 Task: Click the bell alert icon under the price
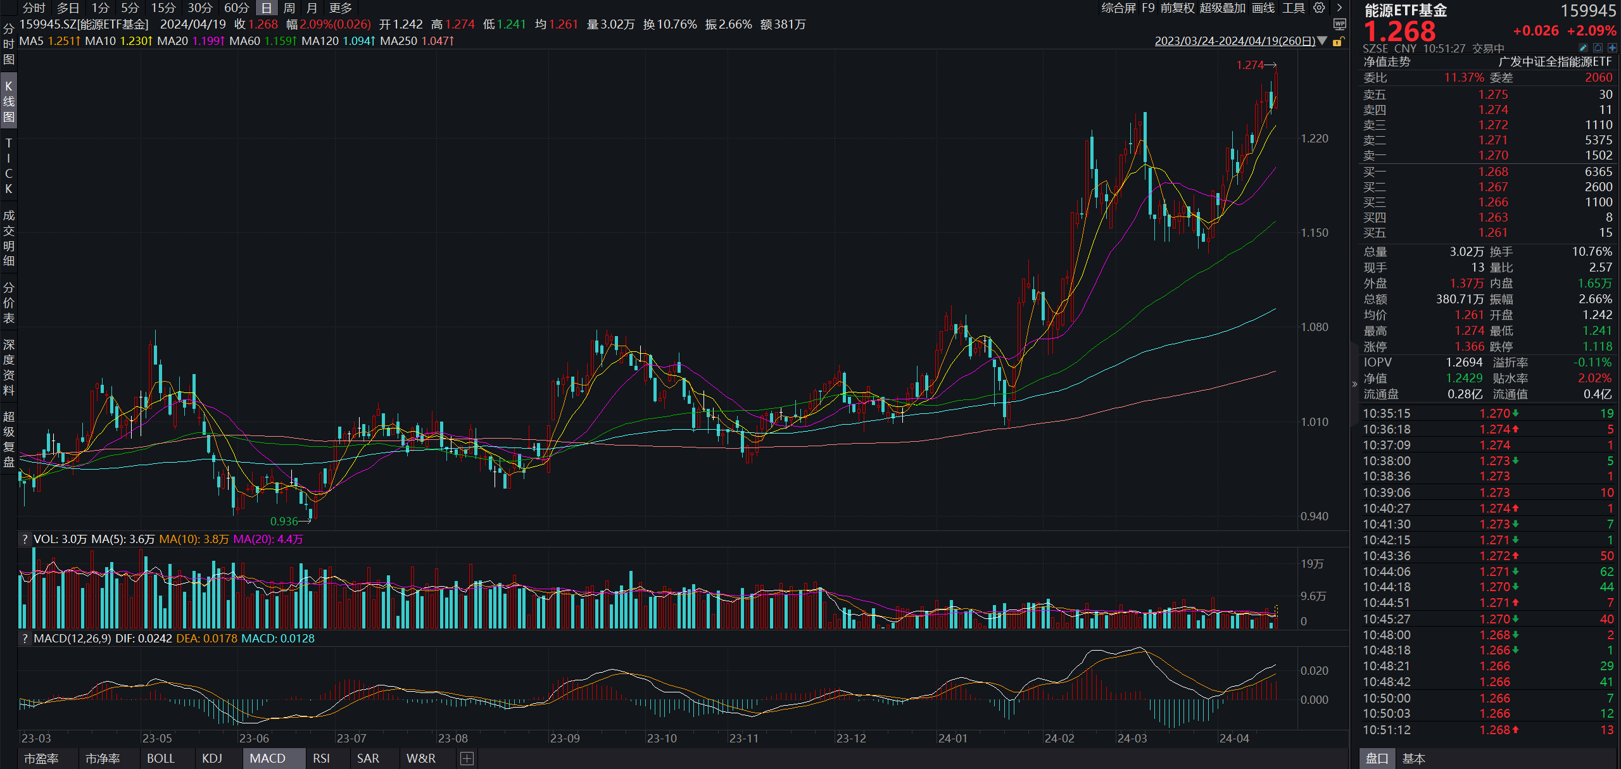point(1598,47)
